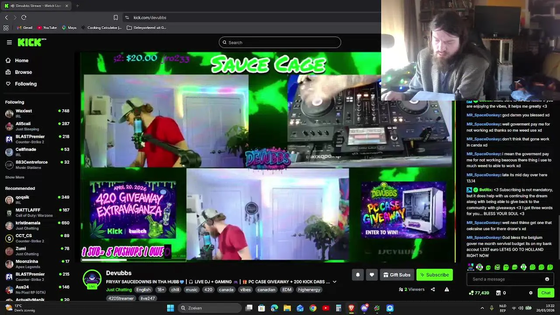This screenshot has height=315, width=560.
Task: Open AliScali channel in sidebar
Action: pos(37,126)
